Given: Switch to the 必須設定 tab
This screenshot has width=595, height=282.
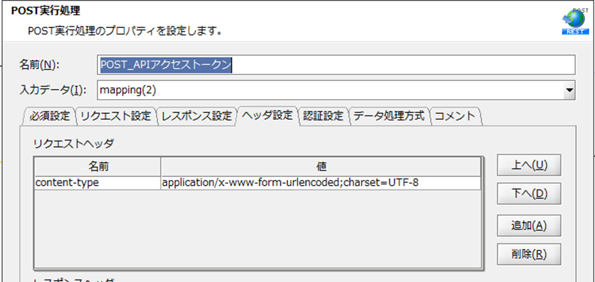Looking at the screenshot, I should (x=50, y=116).
